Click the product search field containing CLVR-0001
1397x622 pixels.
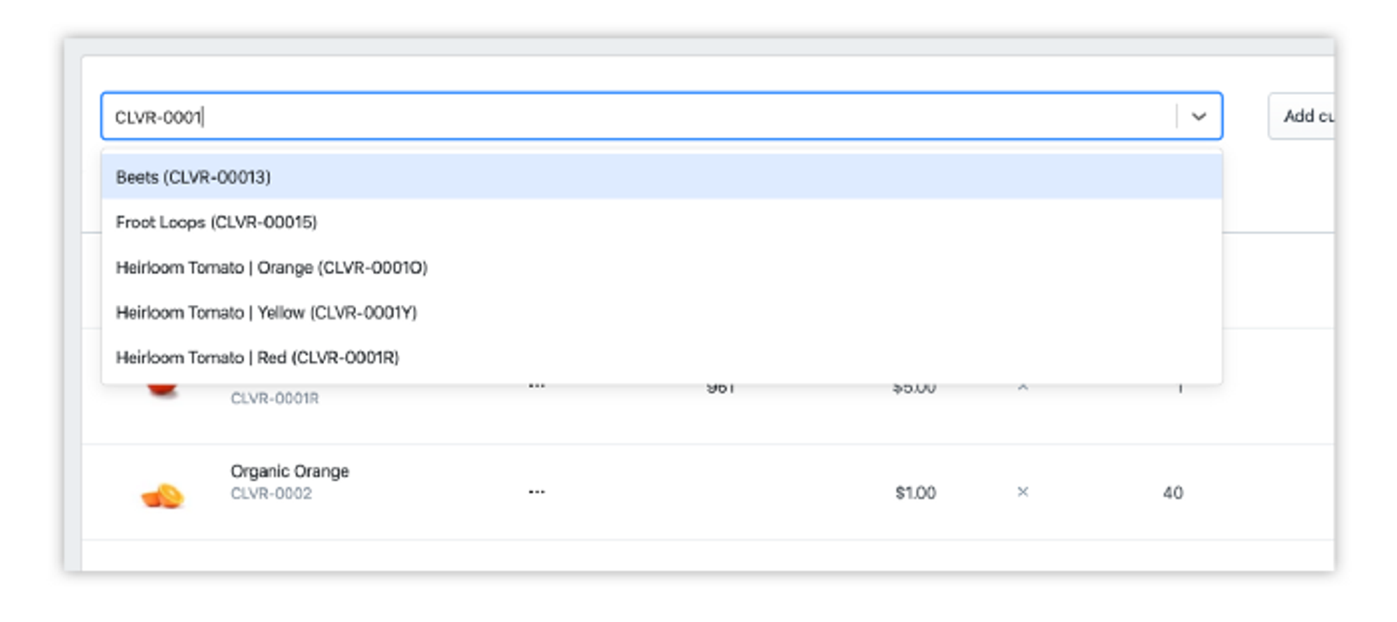629,117
